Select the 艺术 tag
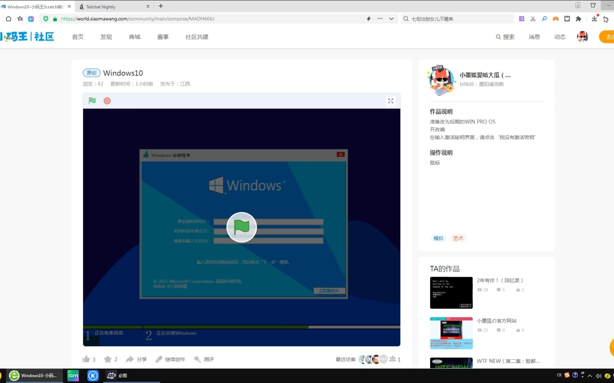The height and width of the screenshot is (383, 614). pyautogui.click(x=458, y=238)
